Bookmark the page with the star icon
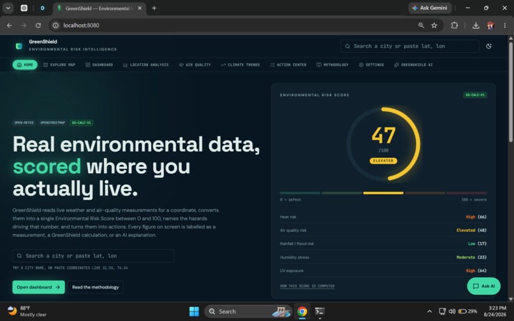Screen dimensions: 514x321 [434, 25]
